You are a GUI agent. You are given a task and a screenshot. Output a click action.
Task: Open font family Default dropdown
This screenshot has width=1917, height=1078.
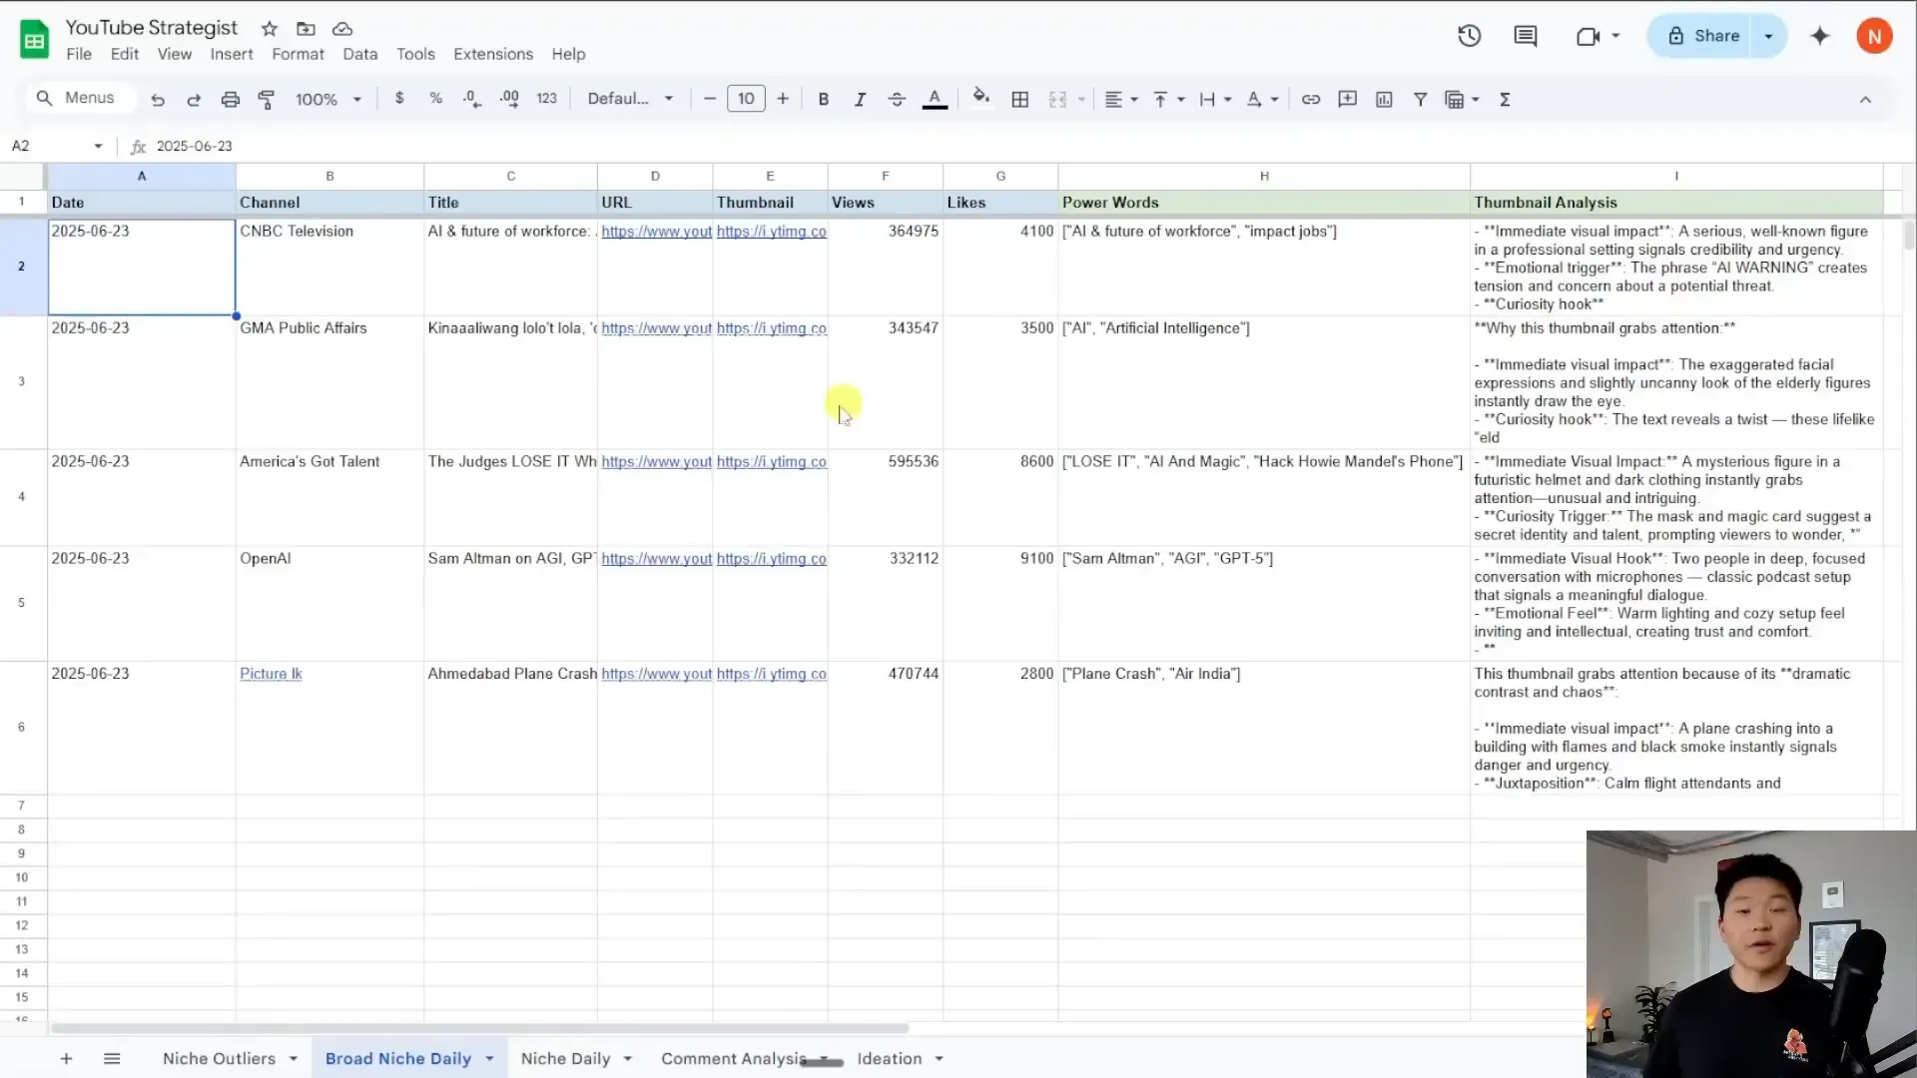(631, 98)
